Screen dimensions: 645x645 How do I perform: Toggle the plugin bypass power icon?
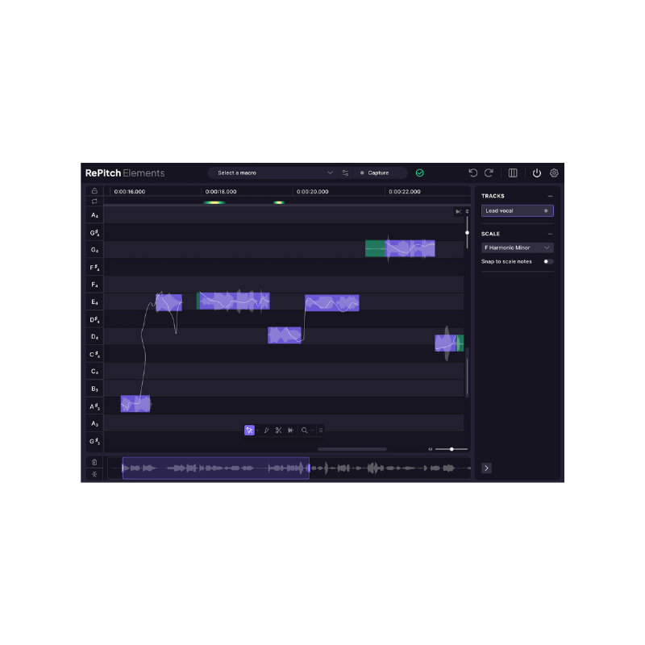pos(536,173)
